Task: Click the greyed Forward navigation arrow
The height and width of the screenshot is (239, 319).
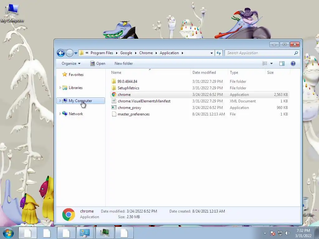Action: point(69,53)
